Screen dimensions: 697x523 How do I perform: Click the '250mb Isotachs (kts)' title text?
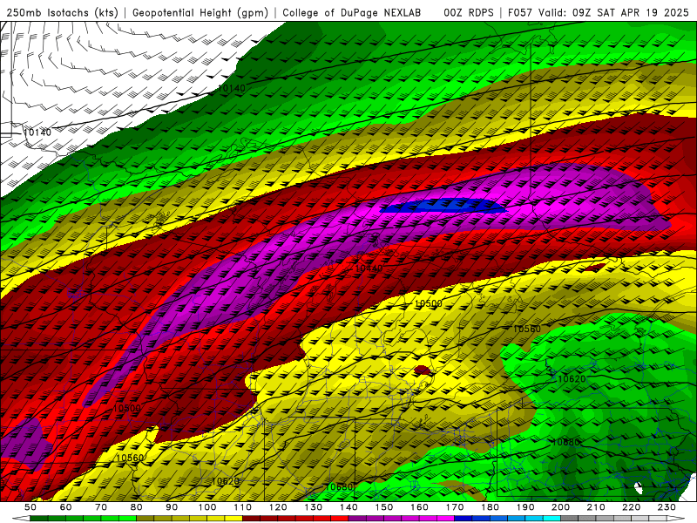tap(62, 13)
